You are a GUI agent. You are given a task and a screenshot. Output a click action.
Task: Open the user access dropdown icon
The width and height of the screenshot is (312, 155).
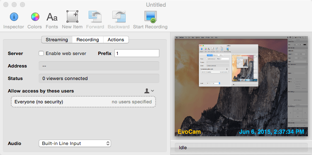click(149, 91)
